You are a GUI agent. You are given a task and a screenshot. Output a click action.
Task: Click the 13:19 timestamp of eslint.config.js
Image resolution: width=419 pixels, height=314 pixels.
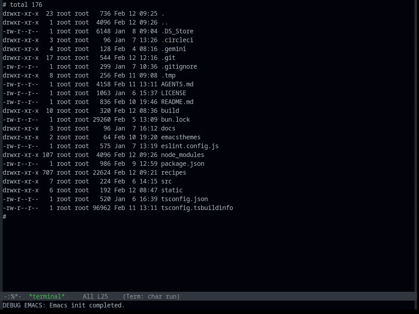click(x=148, y=146)
